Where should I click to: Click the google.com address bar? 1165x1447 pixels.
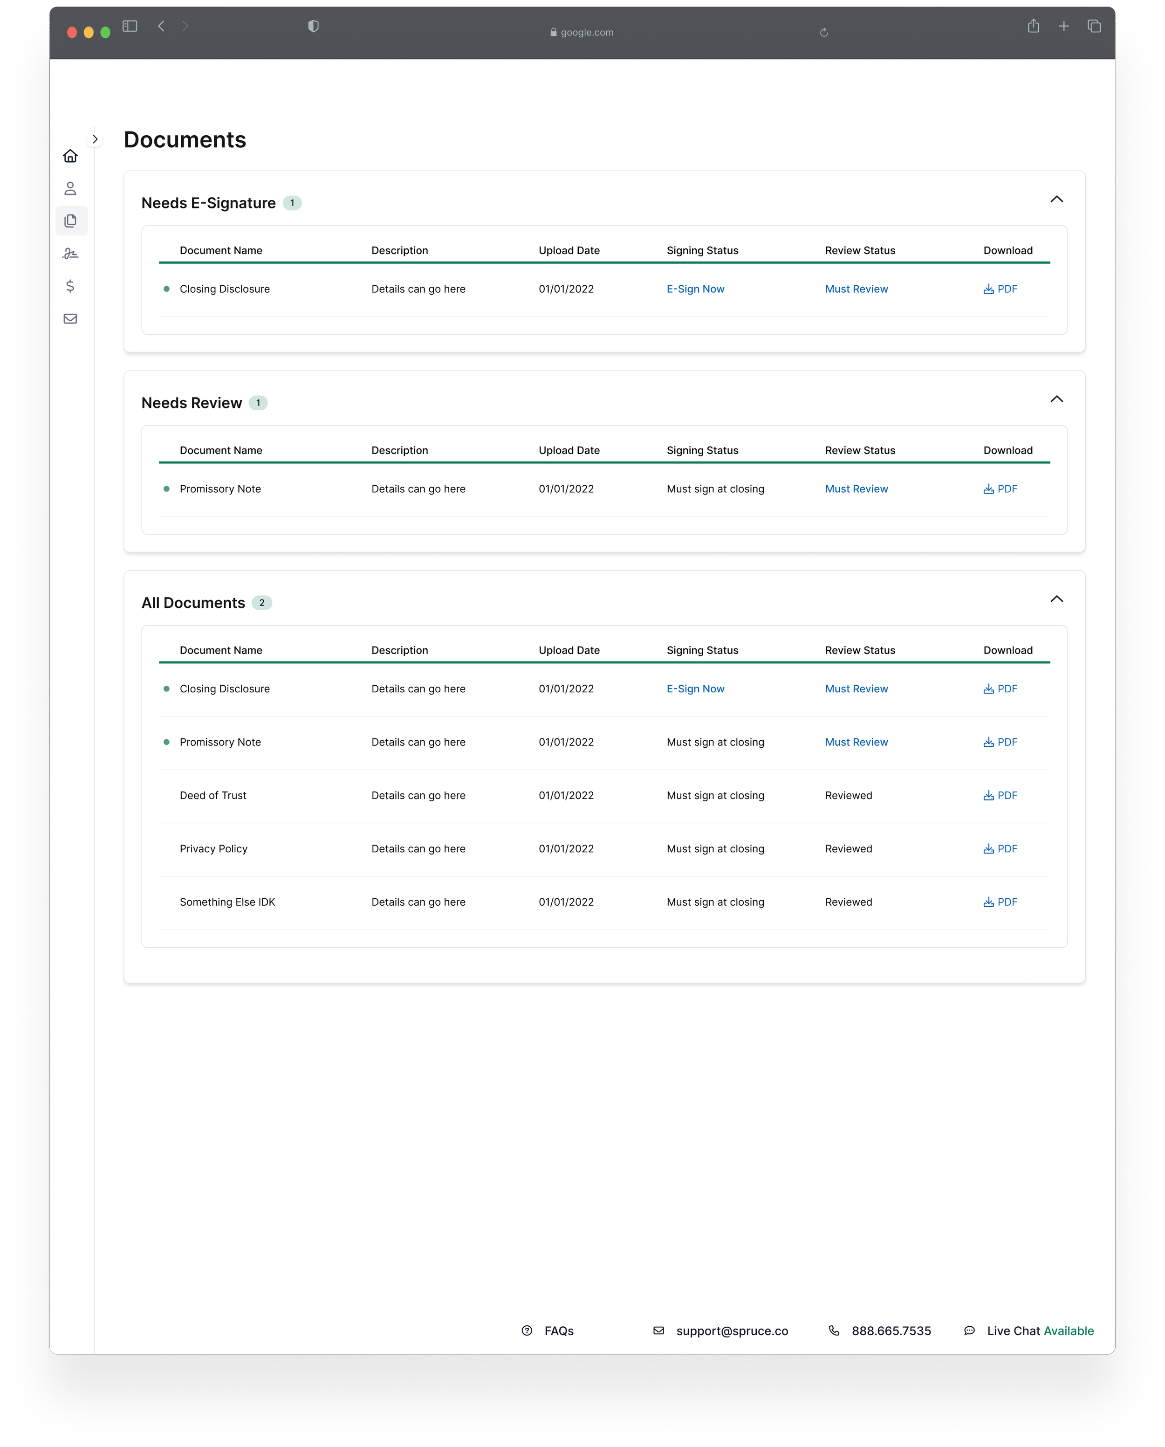tap(582, 32)
